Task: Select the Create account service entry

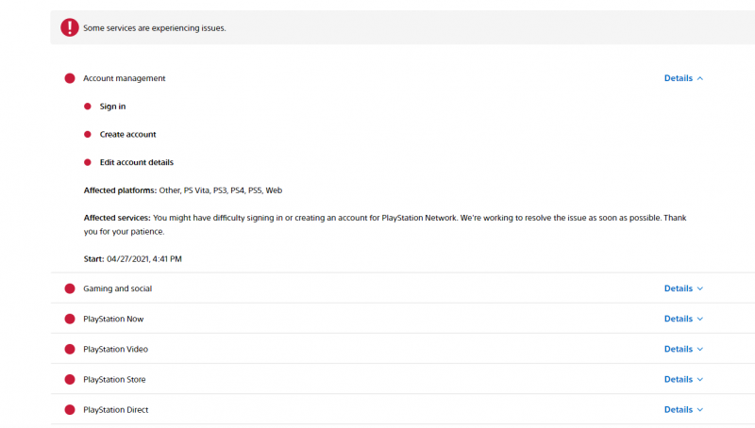Action: pos(127,135)
